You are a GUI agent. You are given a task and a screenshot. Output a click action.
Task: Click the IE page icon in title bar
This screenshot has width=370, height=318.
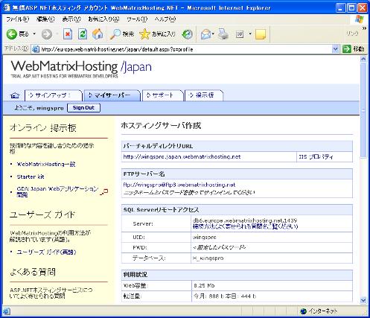pyautogui.click(x=6, y=7)
